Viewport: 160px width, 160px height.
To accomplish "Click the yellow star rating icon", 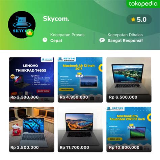I will [133, 20].
